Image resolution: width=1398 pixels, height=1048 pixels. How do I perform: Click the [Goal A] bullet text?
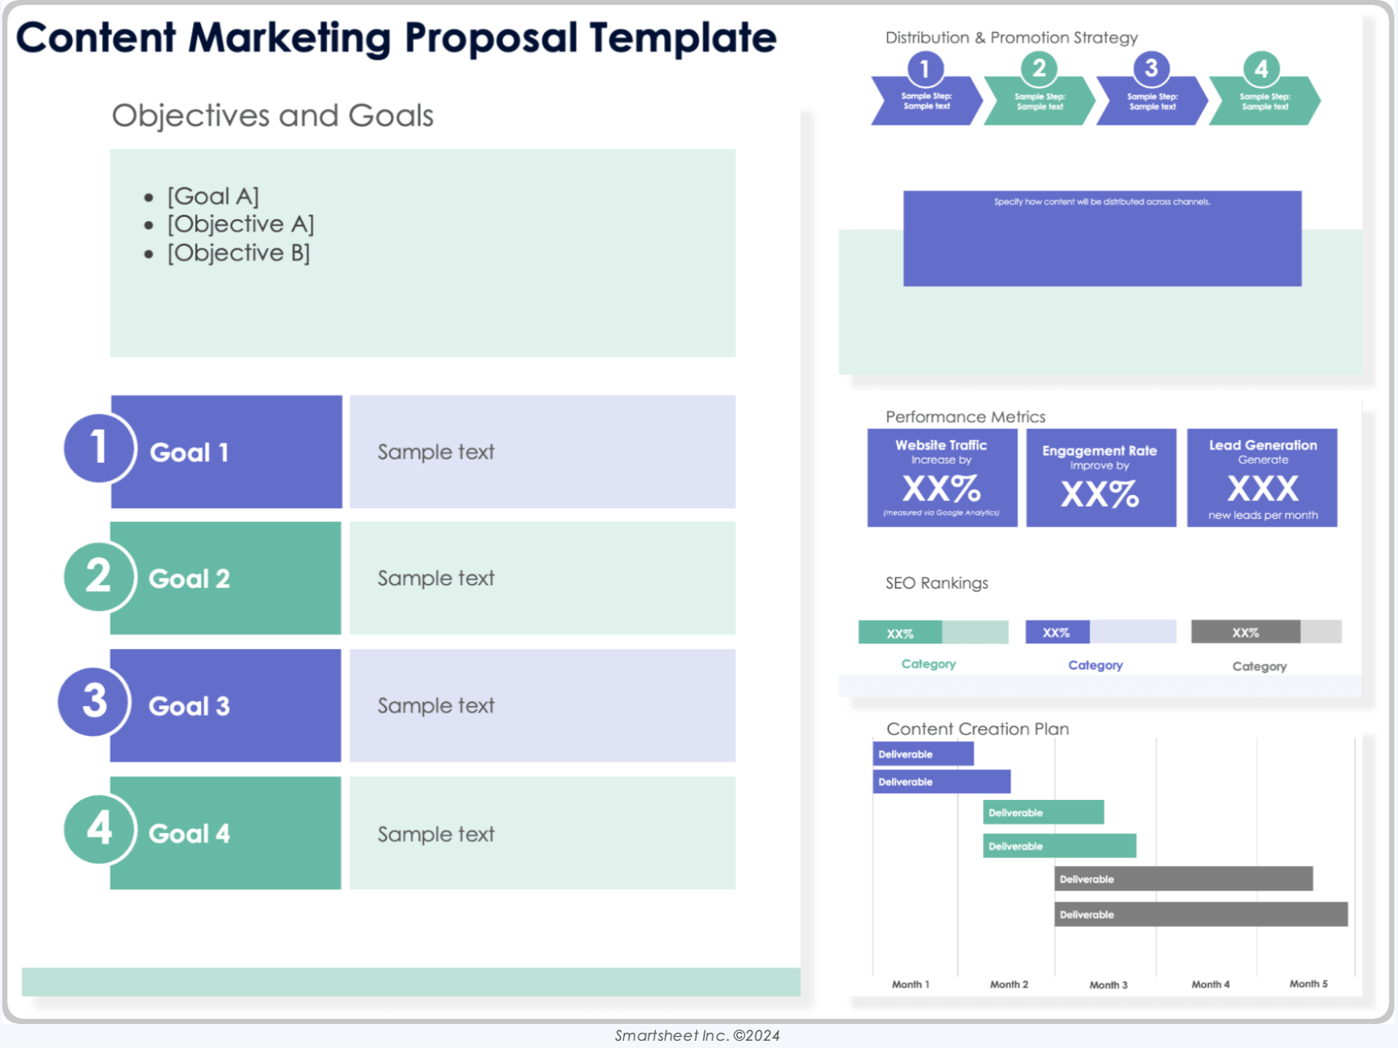pos(213,196)
